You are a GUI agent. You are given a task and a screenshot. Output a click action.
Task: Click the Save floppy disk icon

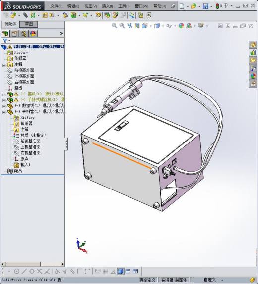pos(206,6)
